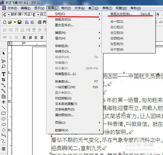Viewport: 163px width, 155px height.
Task: Toggle justified text alignment button
Action: pos(30,38)
